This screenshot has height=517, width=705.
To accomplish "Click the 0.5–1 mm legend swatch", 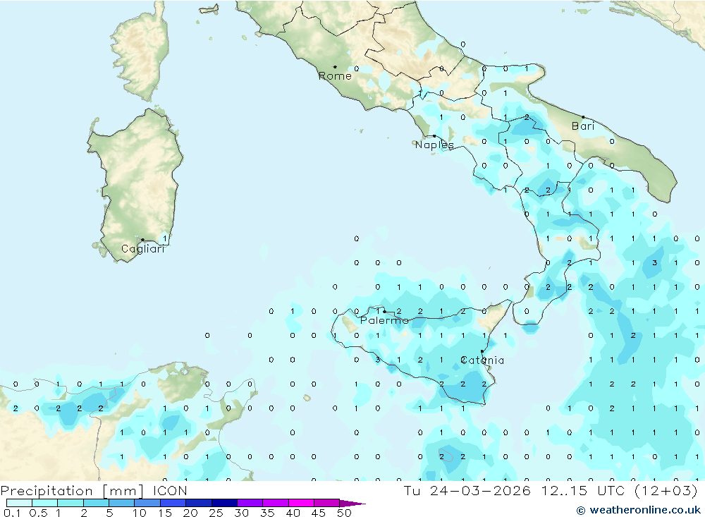I will coord(45,503).
